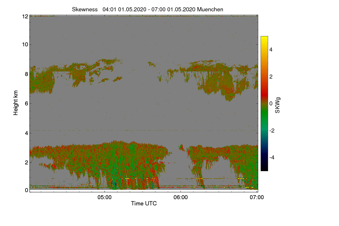The image size is (339, 226).
Task: Click the 0 tick on the colorbar scale
Action: click(x=271, y=103)
